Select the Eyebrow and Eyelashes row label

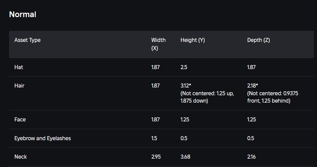point(42,138)
